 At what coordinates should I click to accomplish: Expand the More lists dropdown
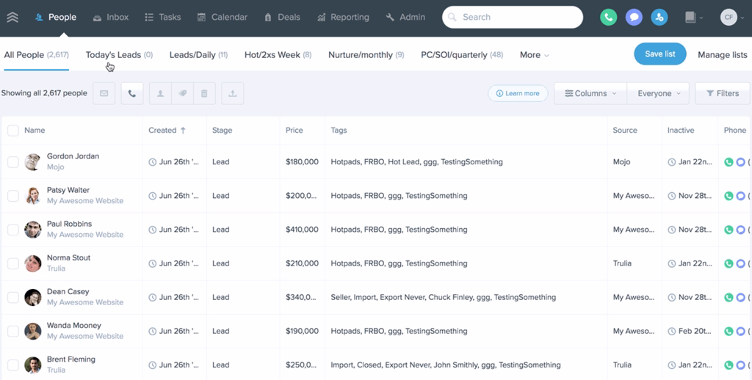tap(534, 55)
